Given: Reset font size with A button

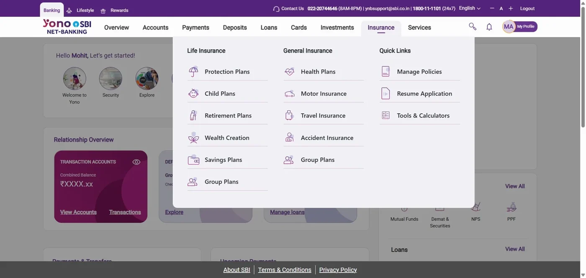Looking at the screenshot, I should coord(501,8).
